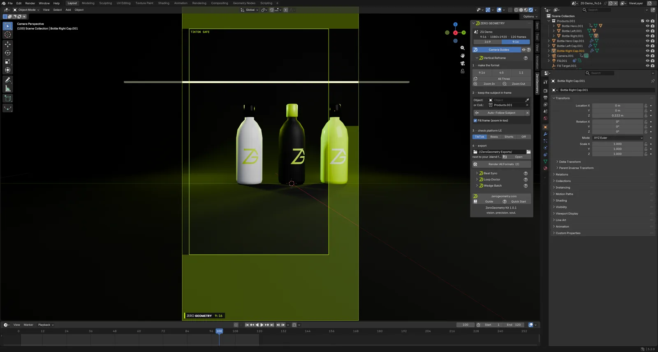This screenshot has height=352, width=658.
Task: Open the Global transform orientation dropdown
Action: click(250, 10)
